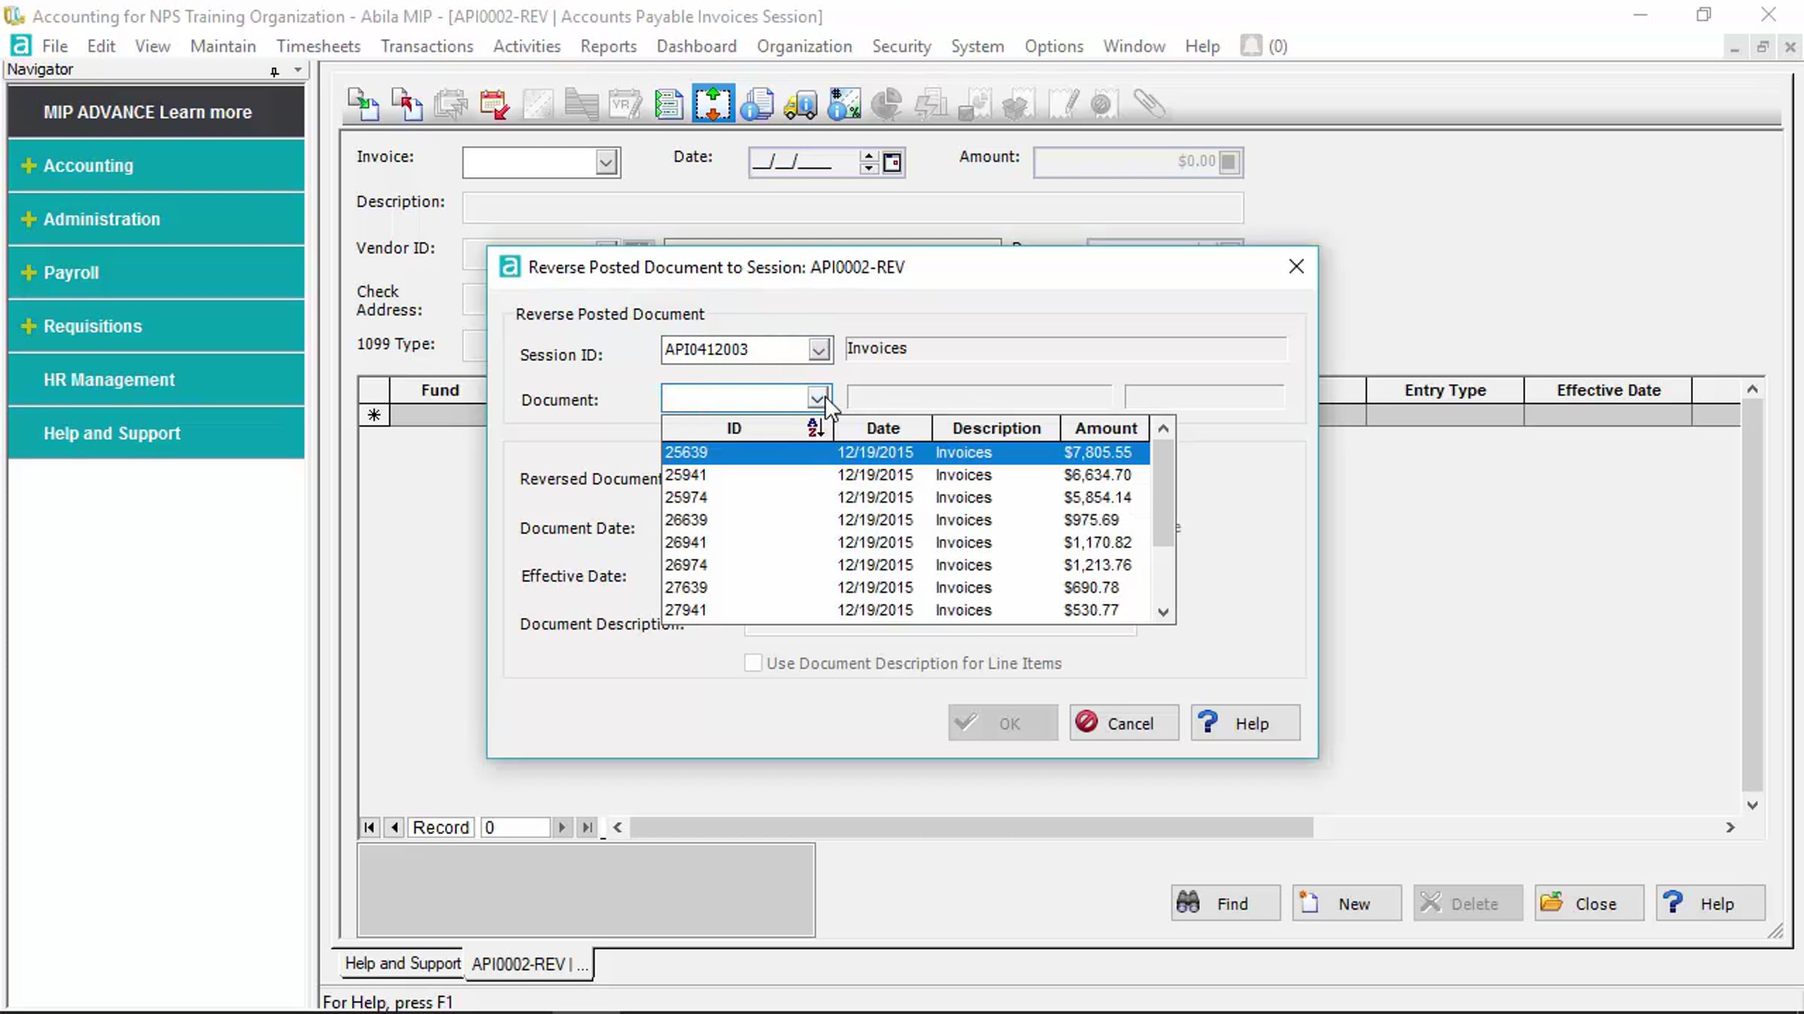Screen dimensions: 1804x1014
Task: Open the Reports menu
Action: 608,46
